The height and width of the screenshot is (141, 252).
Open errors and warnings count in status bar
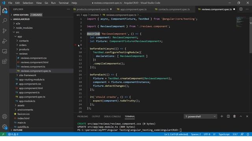[x=13, y=134]
